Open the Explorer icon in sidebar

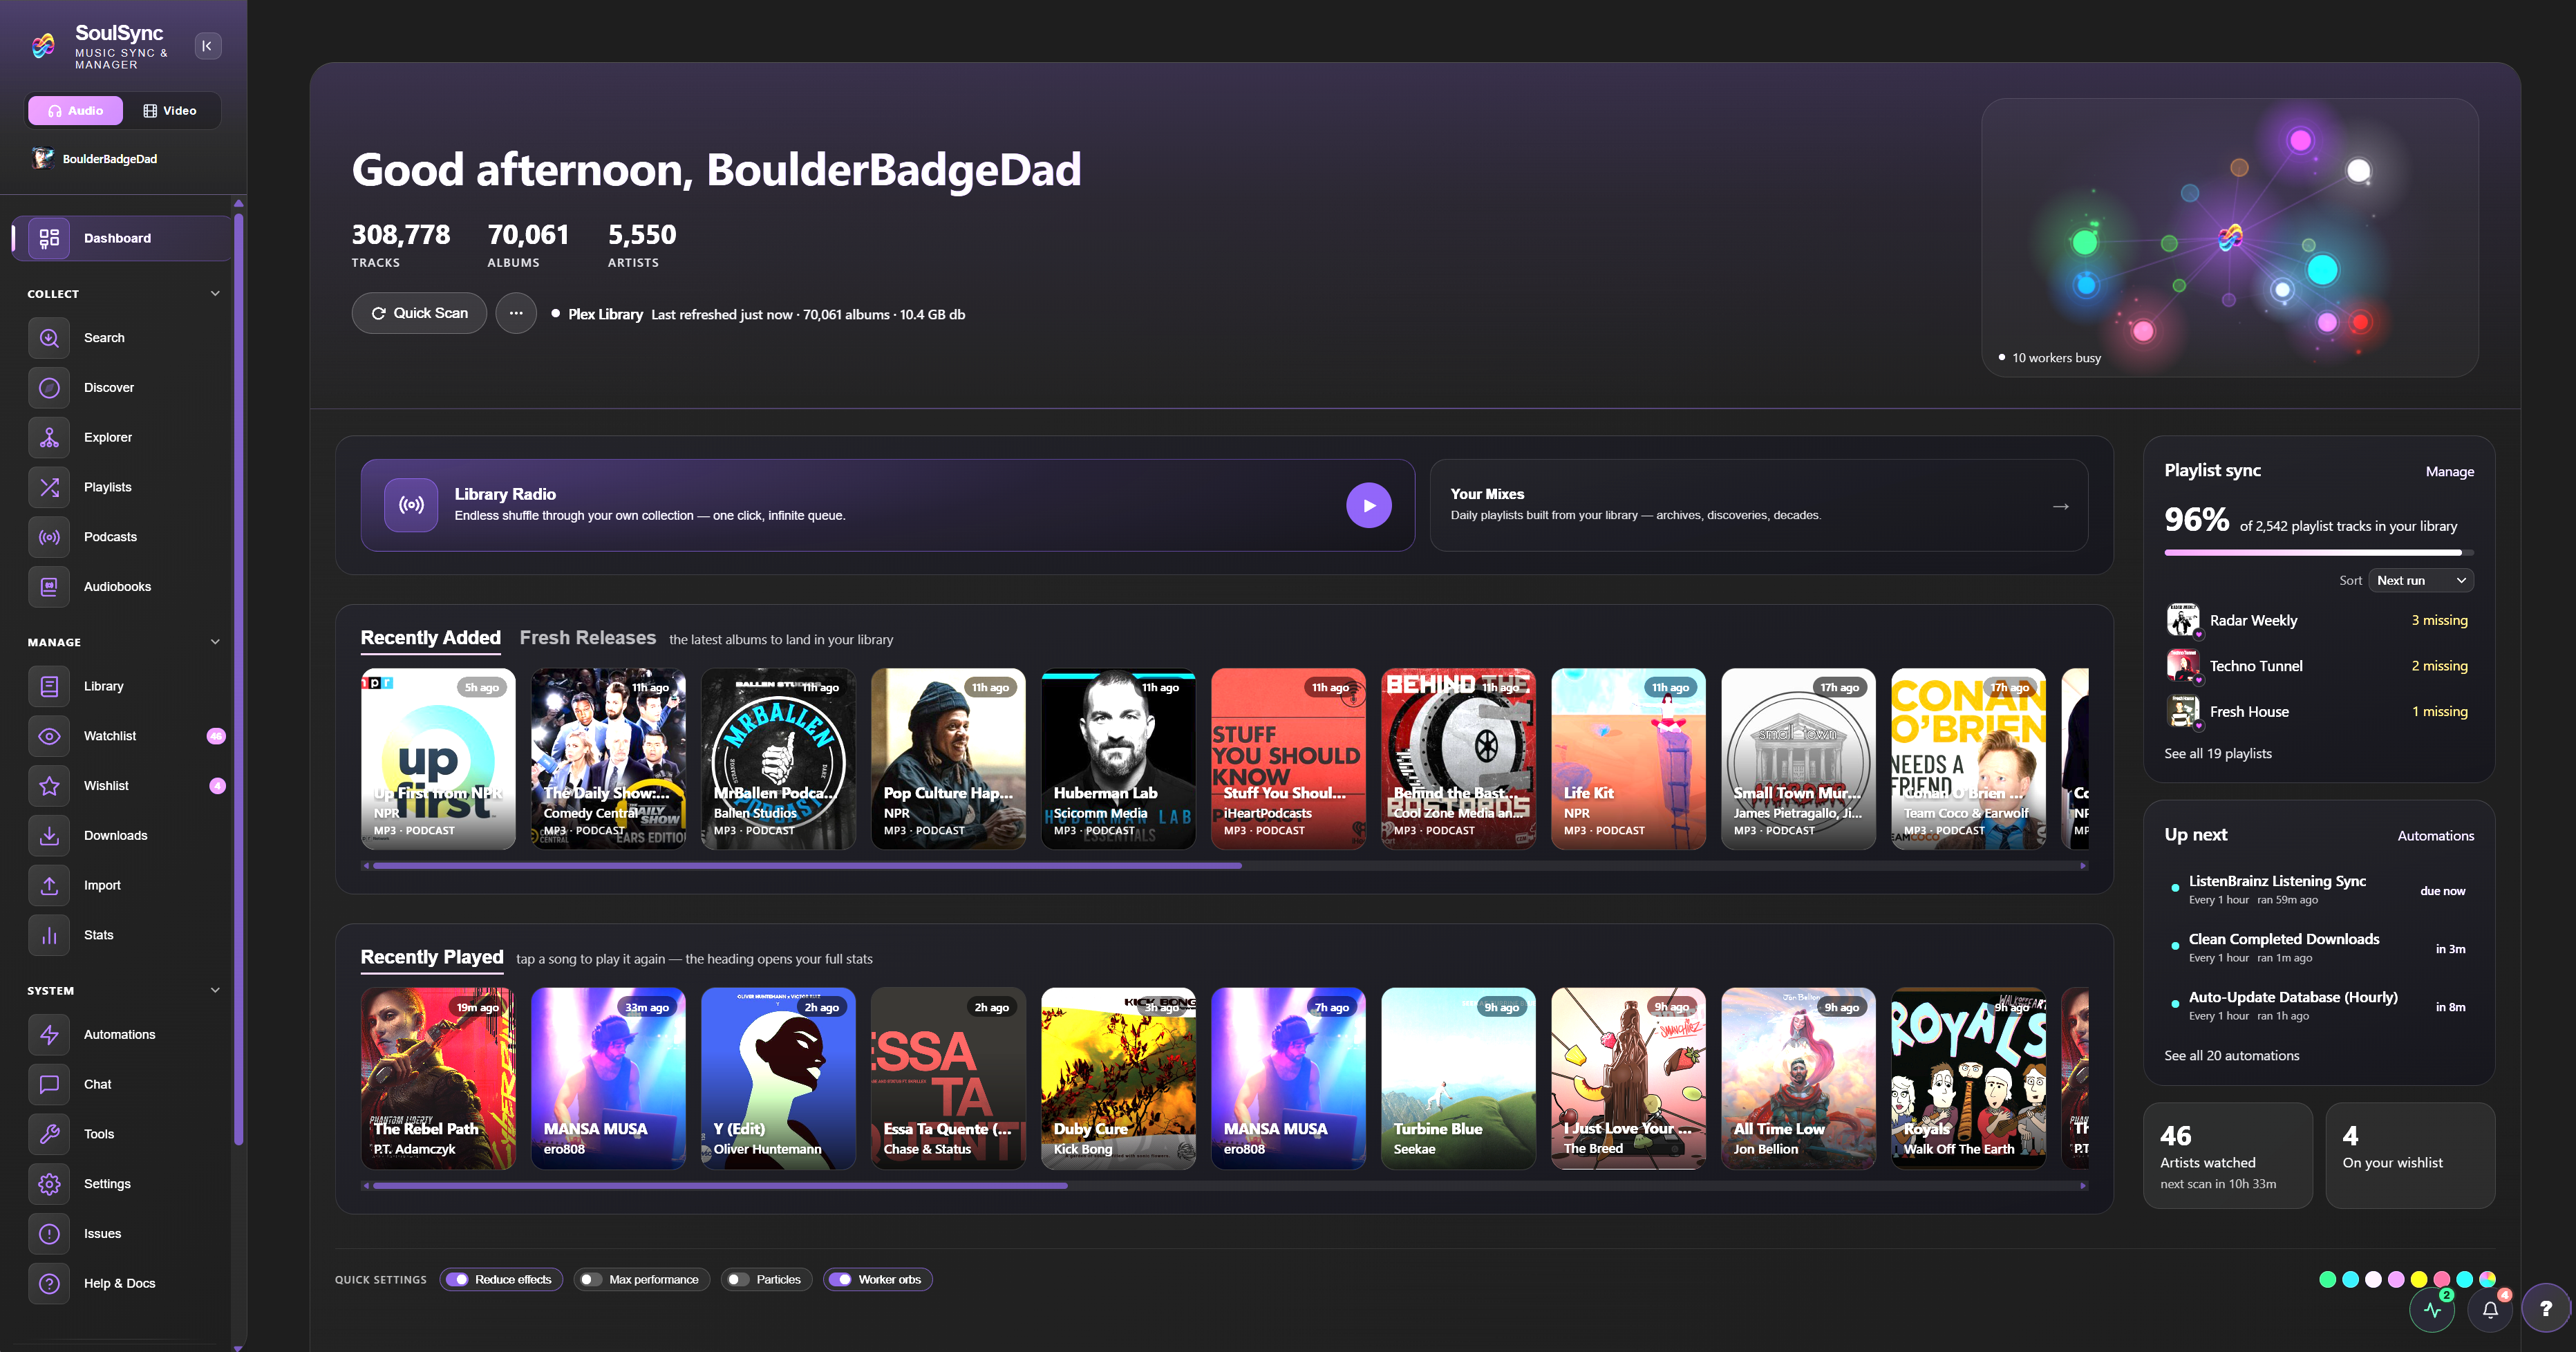[49, 438]
